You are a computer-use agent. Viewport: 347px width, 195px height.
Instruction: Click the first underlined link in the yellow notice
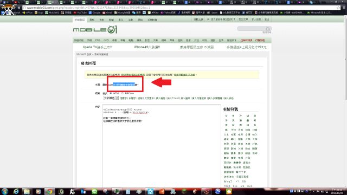click(x=133, y=75)
